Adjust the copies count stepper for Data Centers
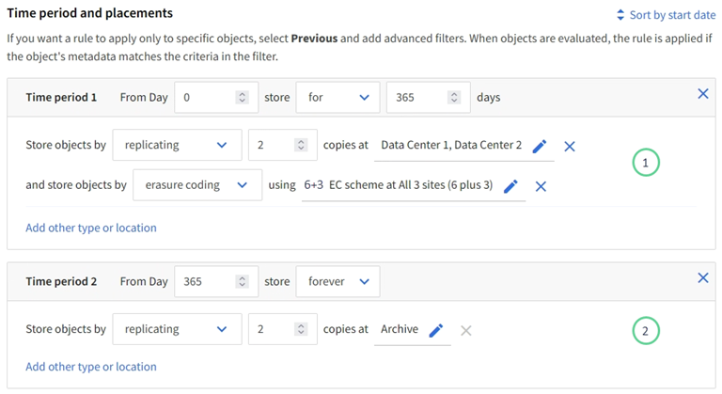 point(301,146)
